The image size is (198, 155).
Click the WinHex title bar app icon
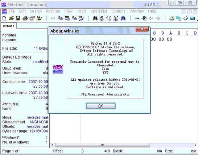[x=4, y=5]
